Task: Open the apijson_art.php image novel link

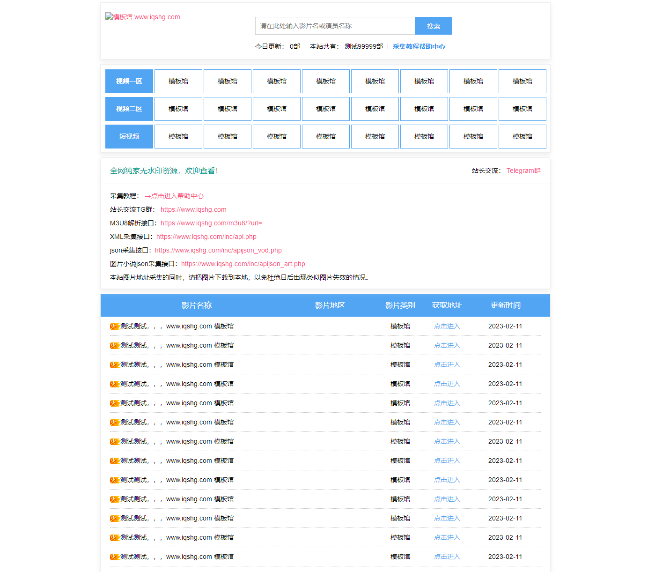Action: pos(243,264)
